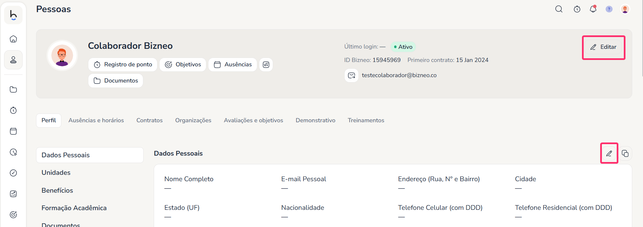Click the stopwatch icon in top bar
Image resolution: width=643 pixels, height=227 pixels.
pyautogui.click(x=577, y=9)
